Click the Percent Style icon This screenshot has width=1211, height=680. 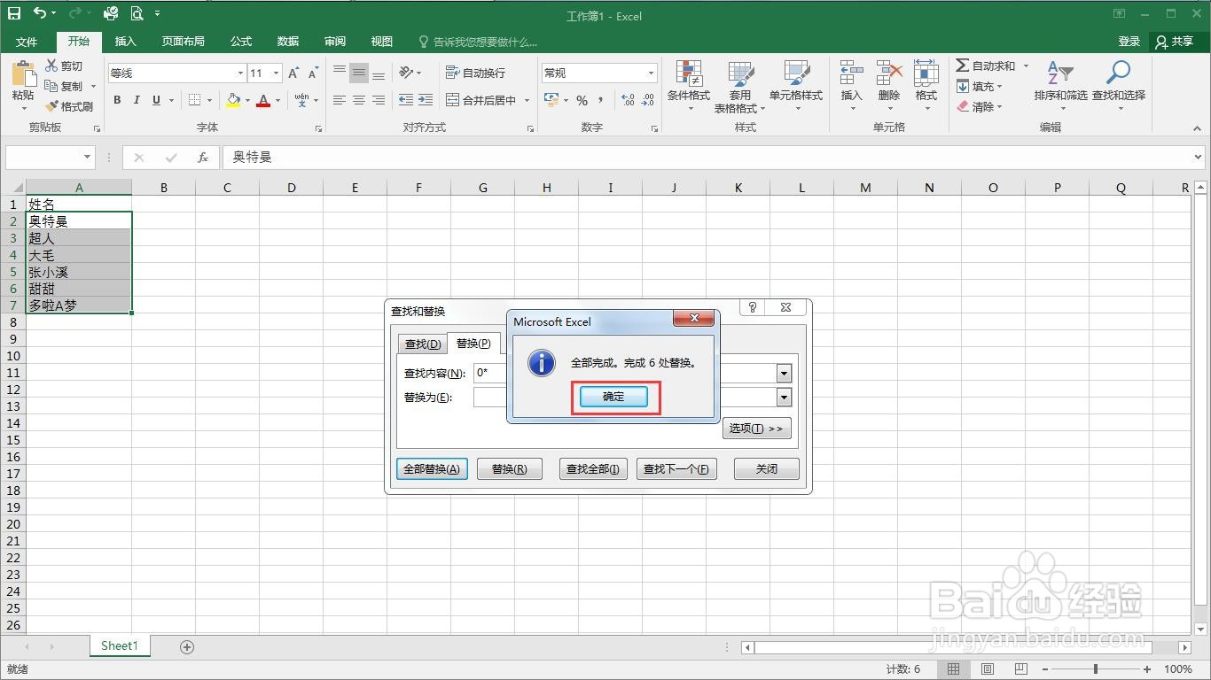point(582,101)
